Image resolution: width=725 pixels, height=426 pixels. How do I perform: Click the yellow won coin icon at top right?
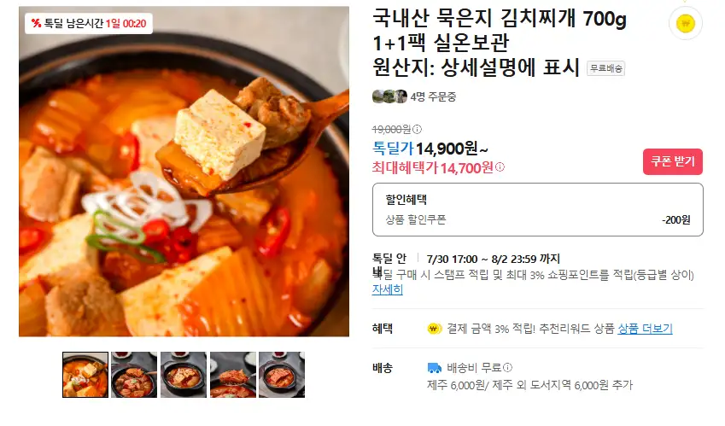685,23
